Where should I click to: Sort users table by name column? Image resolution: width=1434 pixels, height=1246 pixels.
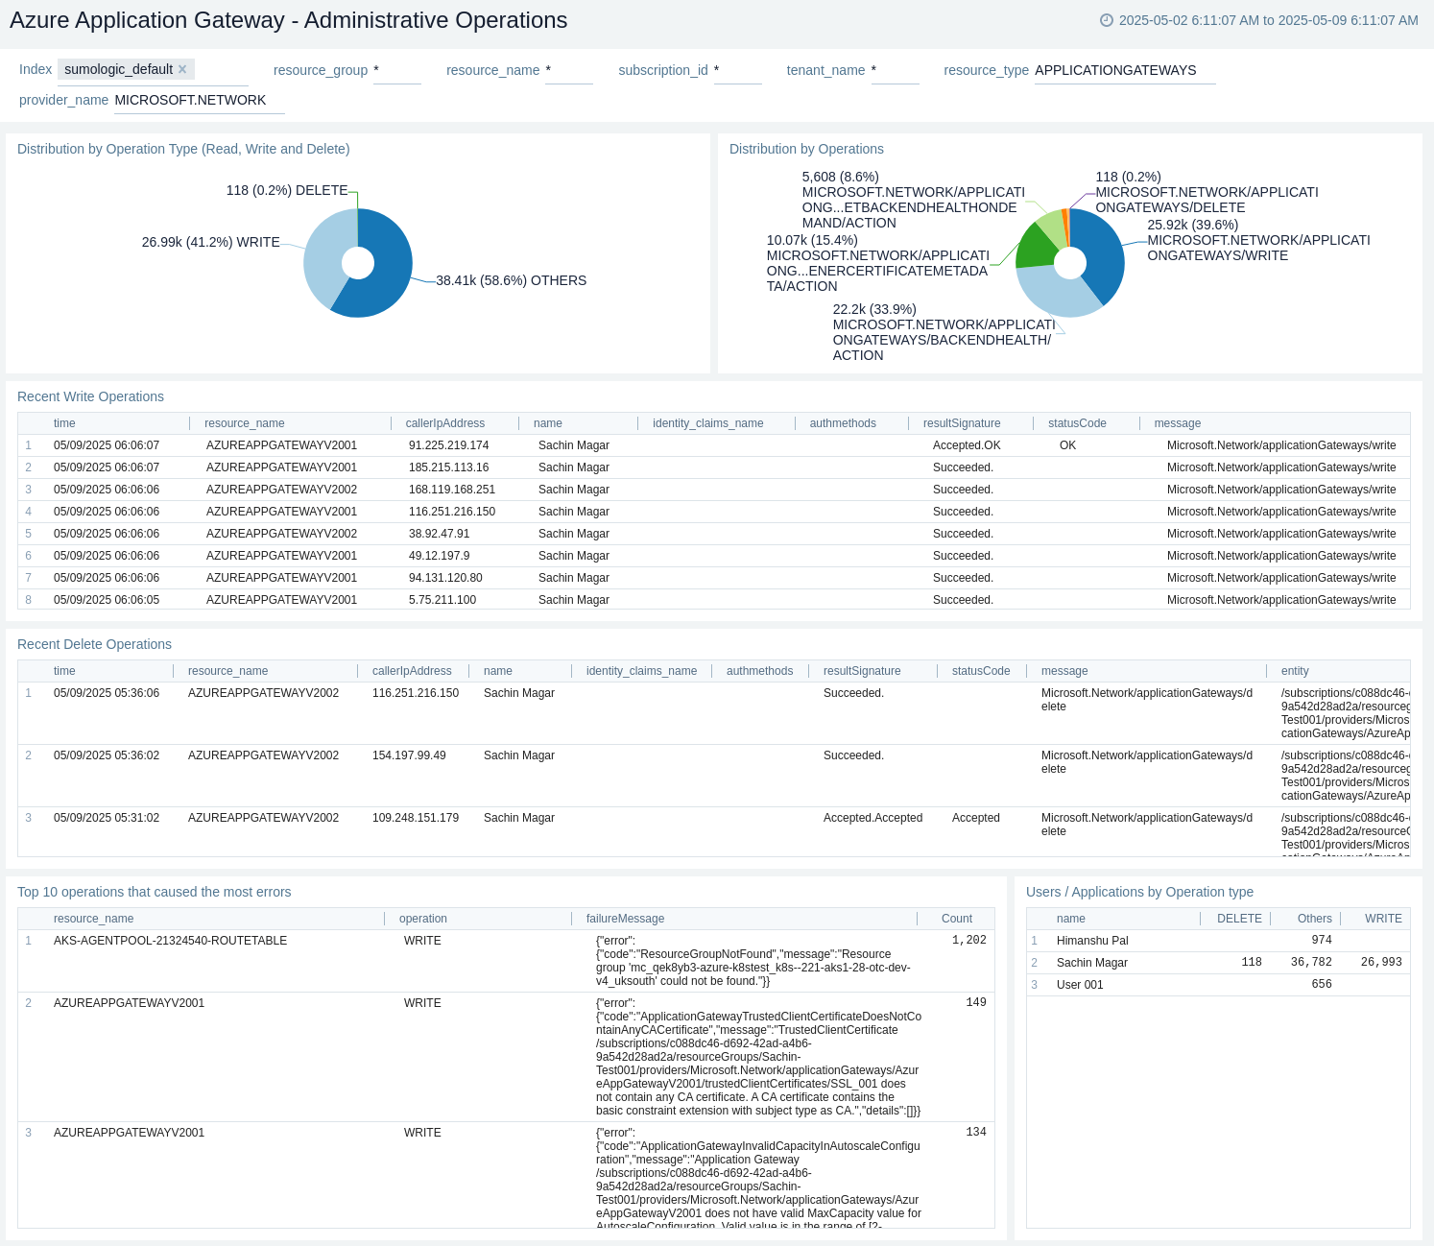click(x=1071, y=919)
